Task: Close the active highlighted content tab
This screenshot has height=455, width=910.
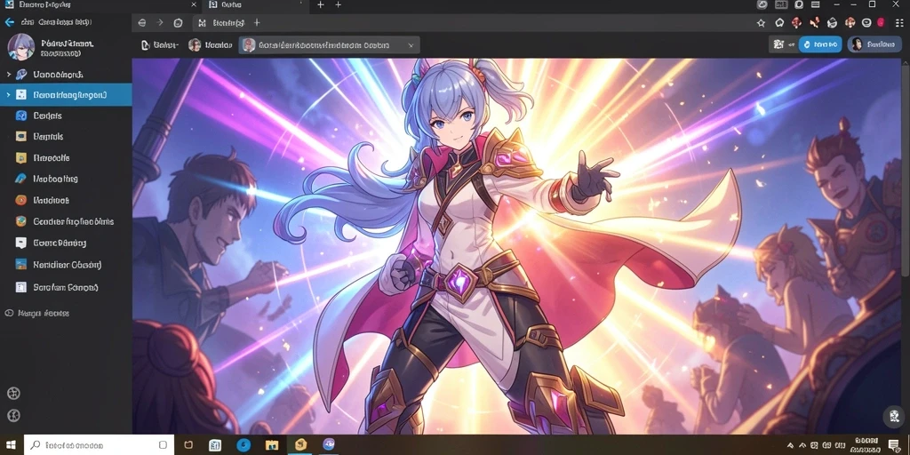Action: (x=411, y=45)
